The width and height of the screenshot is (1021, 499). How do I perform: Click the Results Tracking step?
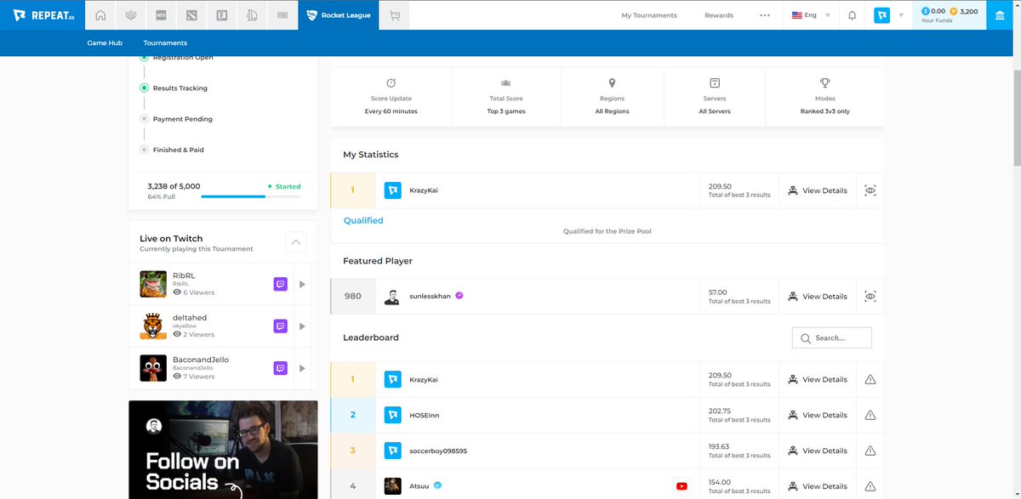(180, 88)
